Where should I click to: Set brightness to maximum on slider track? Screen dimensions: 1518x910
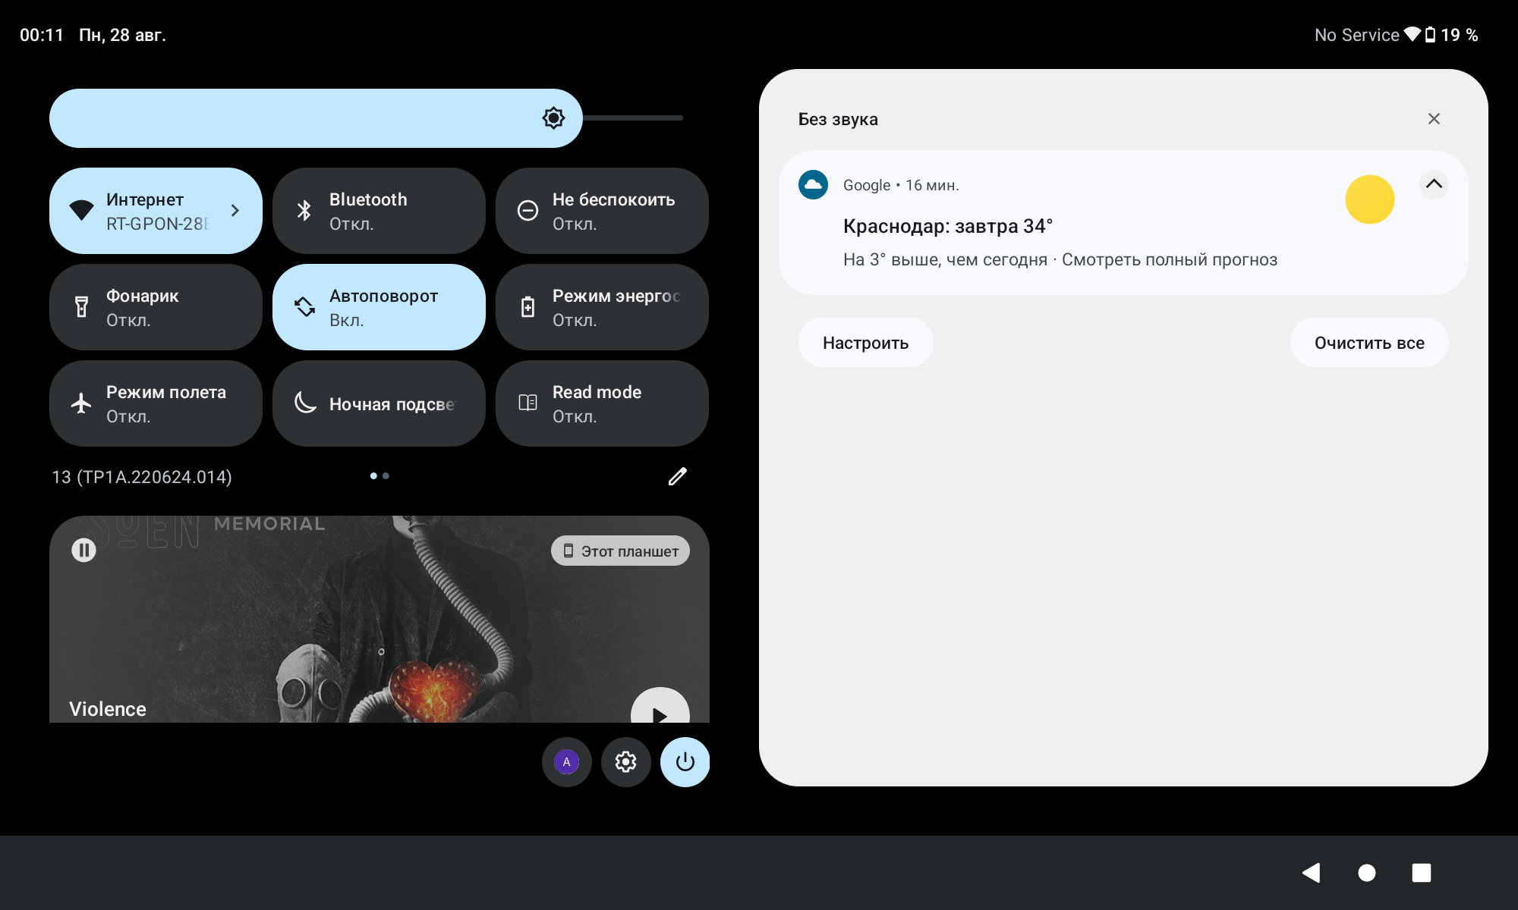(x=681, y=118)
